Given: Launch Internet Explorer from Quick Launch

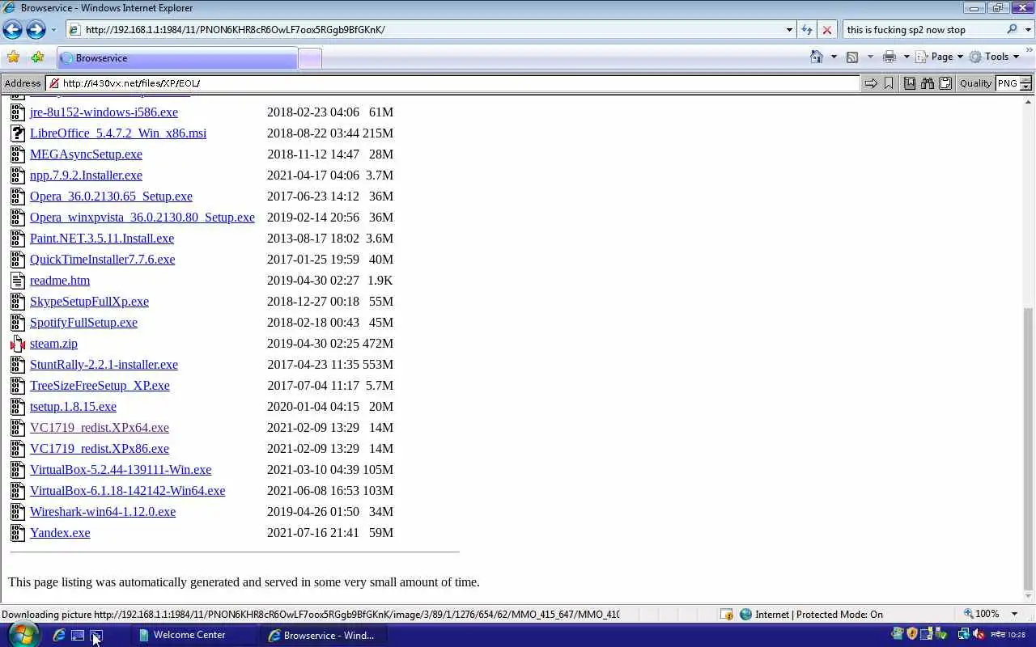Looking at the screenshot, I should (59, 636).
